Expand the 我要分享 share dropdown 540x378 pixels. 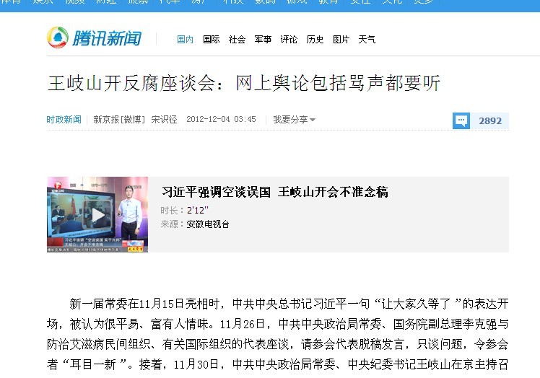294,120
